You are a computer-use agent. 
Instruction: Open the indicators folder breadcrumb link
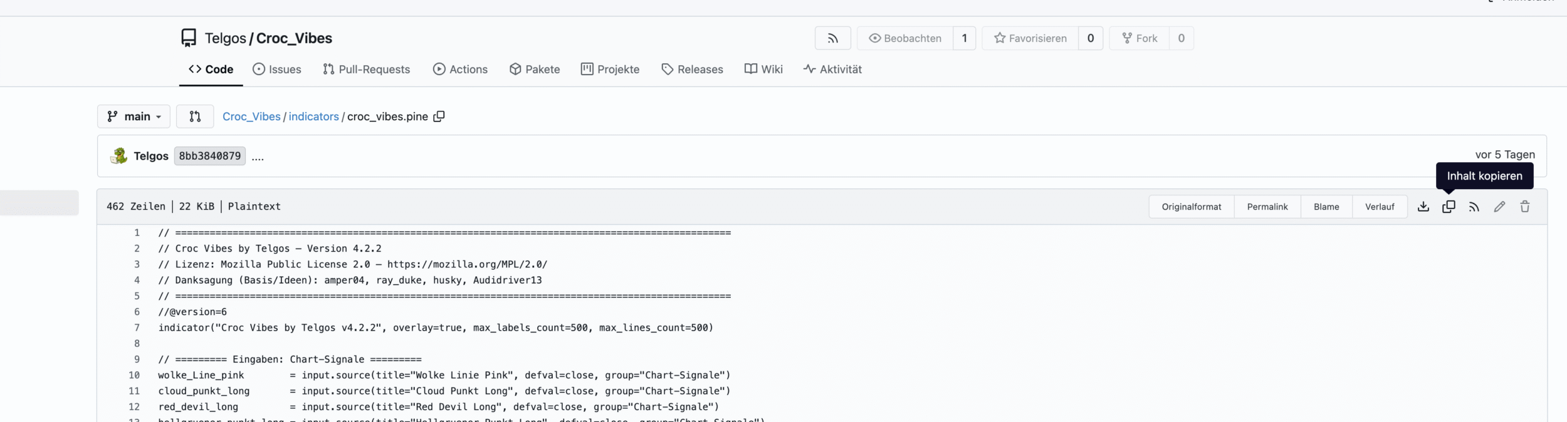point(313,116)
